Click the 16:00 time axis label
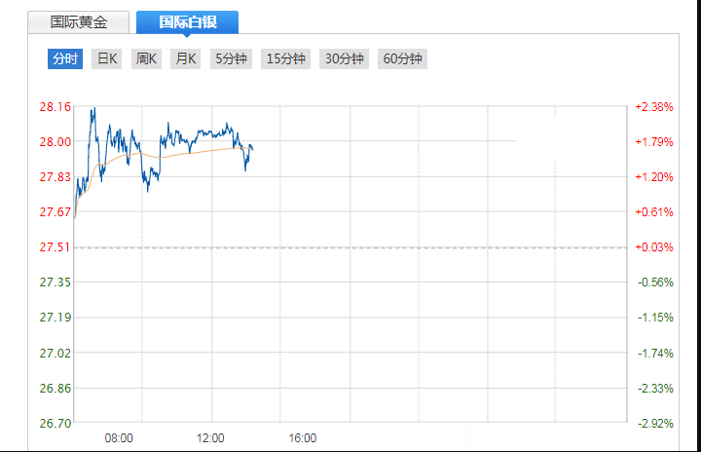Screen dimensions: 701x452 coord(302,438)
